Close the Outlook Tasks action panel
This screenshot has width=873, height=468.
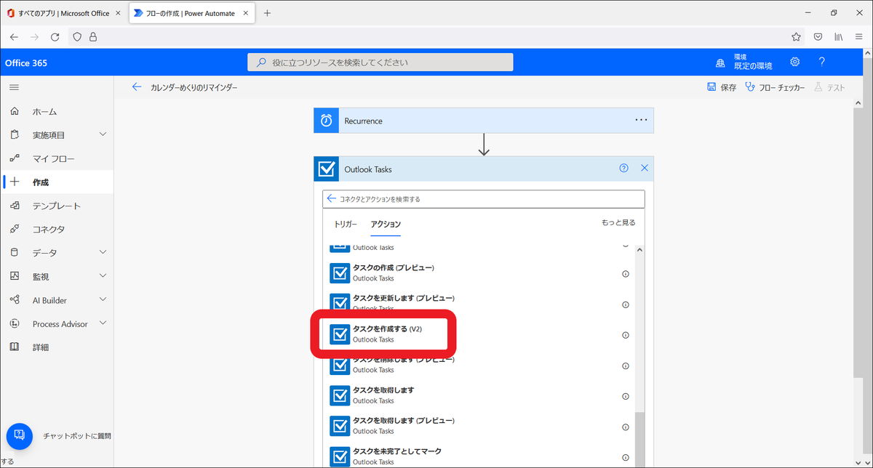click(644, 169)
